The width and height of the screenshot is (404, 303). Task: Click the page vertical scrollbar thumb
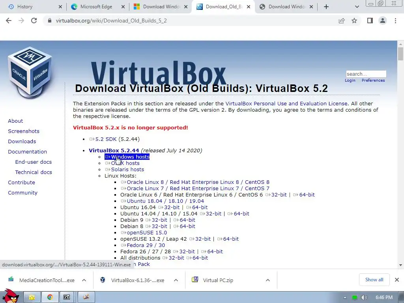coord(400,54)
